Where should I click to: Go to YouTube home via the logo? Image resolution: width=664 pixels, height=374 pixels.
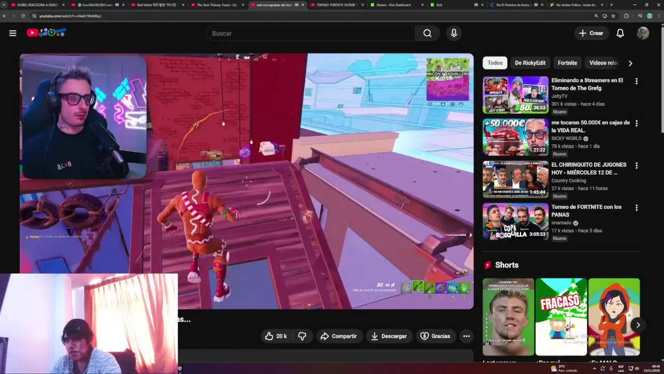(x=46, y=33)
